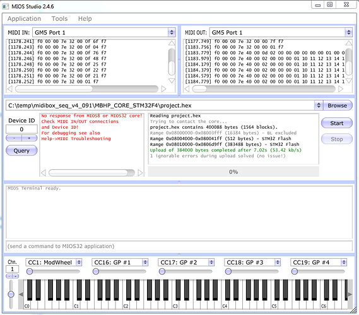Focus the Device ID value field

[x=21, y=129]
